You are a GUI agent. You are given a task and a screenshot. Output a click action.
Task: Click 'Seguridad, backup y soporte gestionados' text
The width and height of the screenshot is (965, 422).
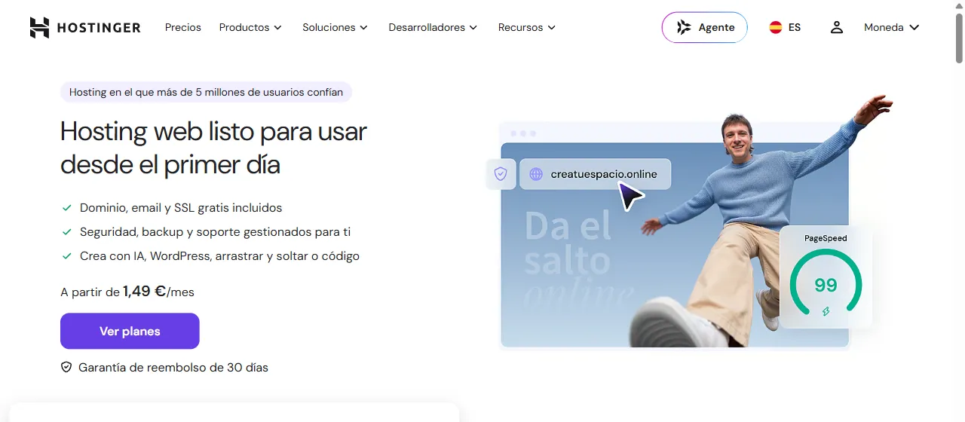pos(215,232)
